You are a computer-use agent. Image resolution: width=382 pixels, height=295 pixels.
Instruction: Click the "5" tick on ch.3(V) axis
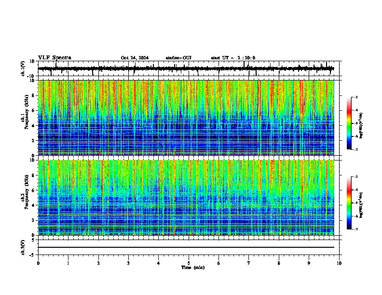pos(33,240)
